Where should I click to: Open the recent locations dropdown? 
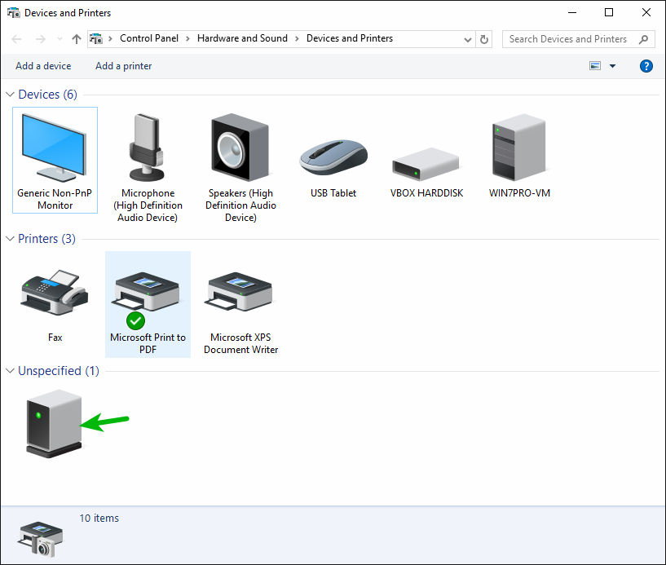point(60,39)
